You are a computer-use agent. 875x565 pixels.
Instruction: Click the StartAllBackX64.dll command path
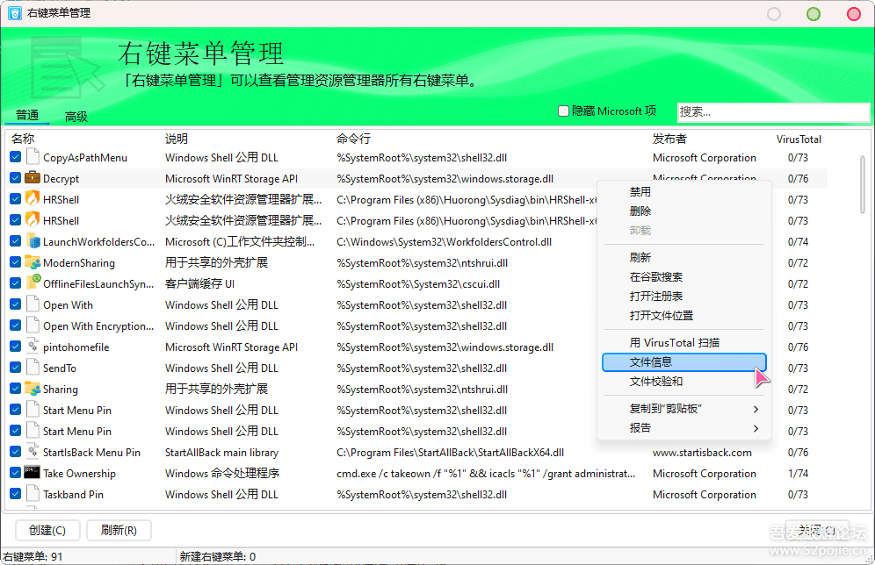(450, 453)
